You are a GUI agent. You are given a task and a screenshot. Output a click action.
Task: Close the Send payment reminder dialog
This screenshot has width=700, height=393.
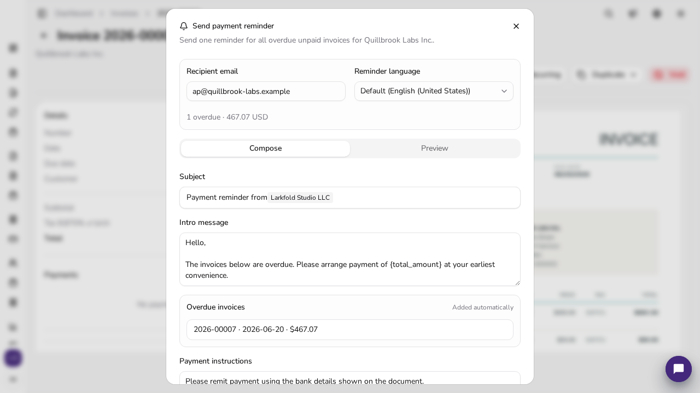516,26
